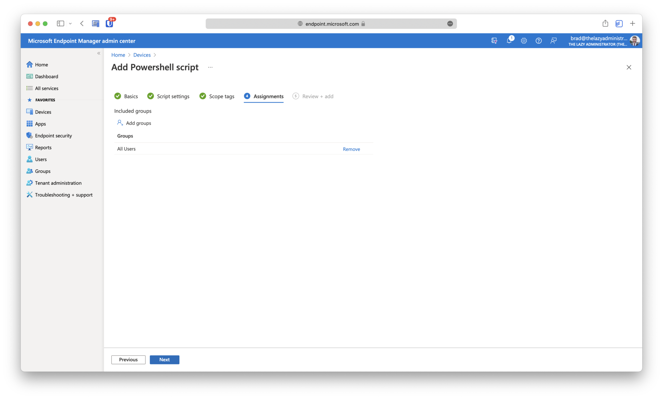Click the Add groups person icon
The height and width of the screenshot is (399, 663).
coord(120,123)
